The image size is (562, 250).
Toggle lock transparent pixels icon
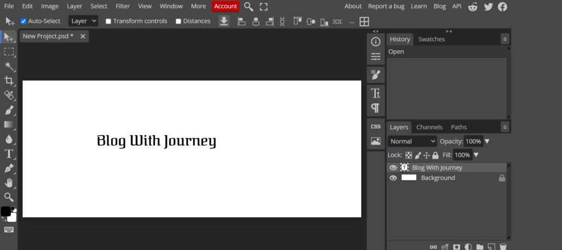coord(408,155)
